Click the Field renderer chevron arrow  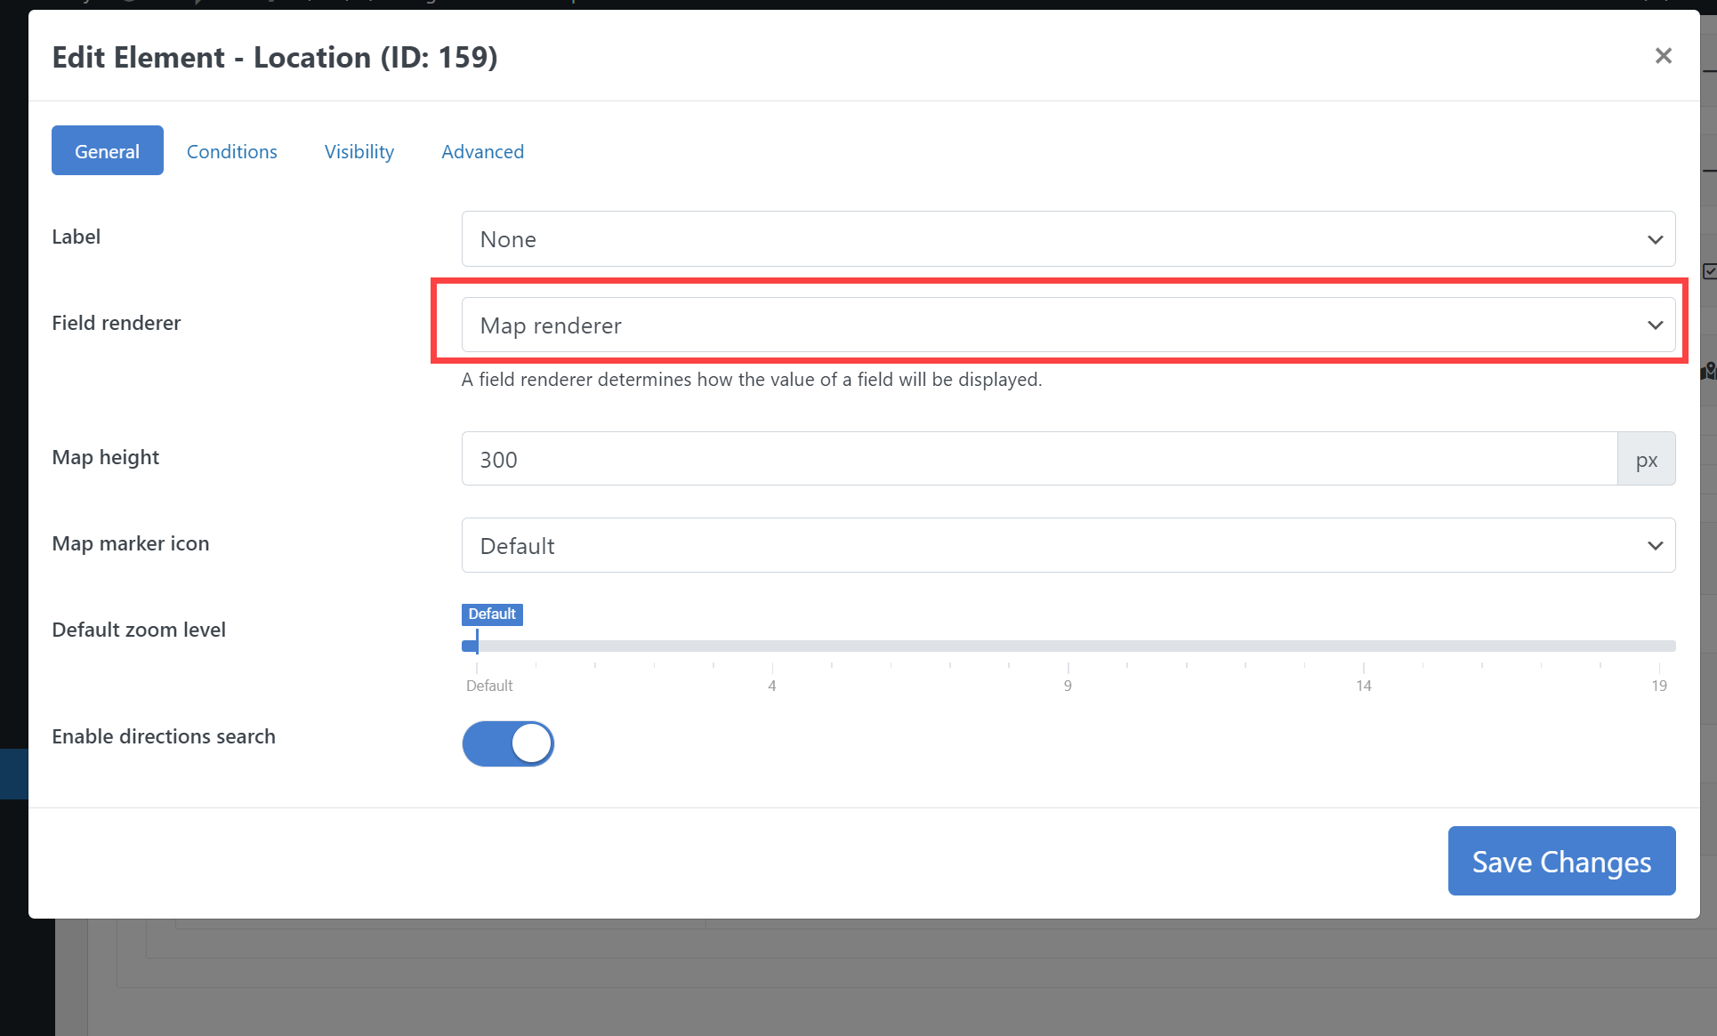[1655, 325]
